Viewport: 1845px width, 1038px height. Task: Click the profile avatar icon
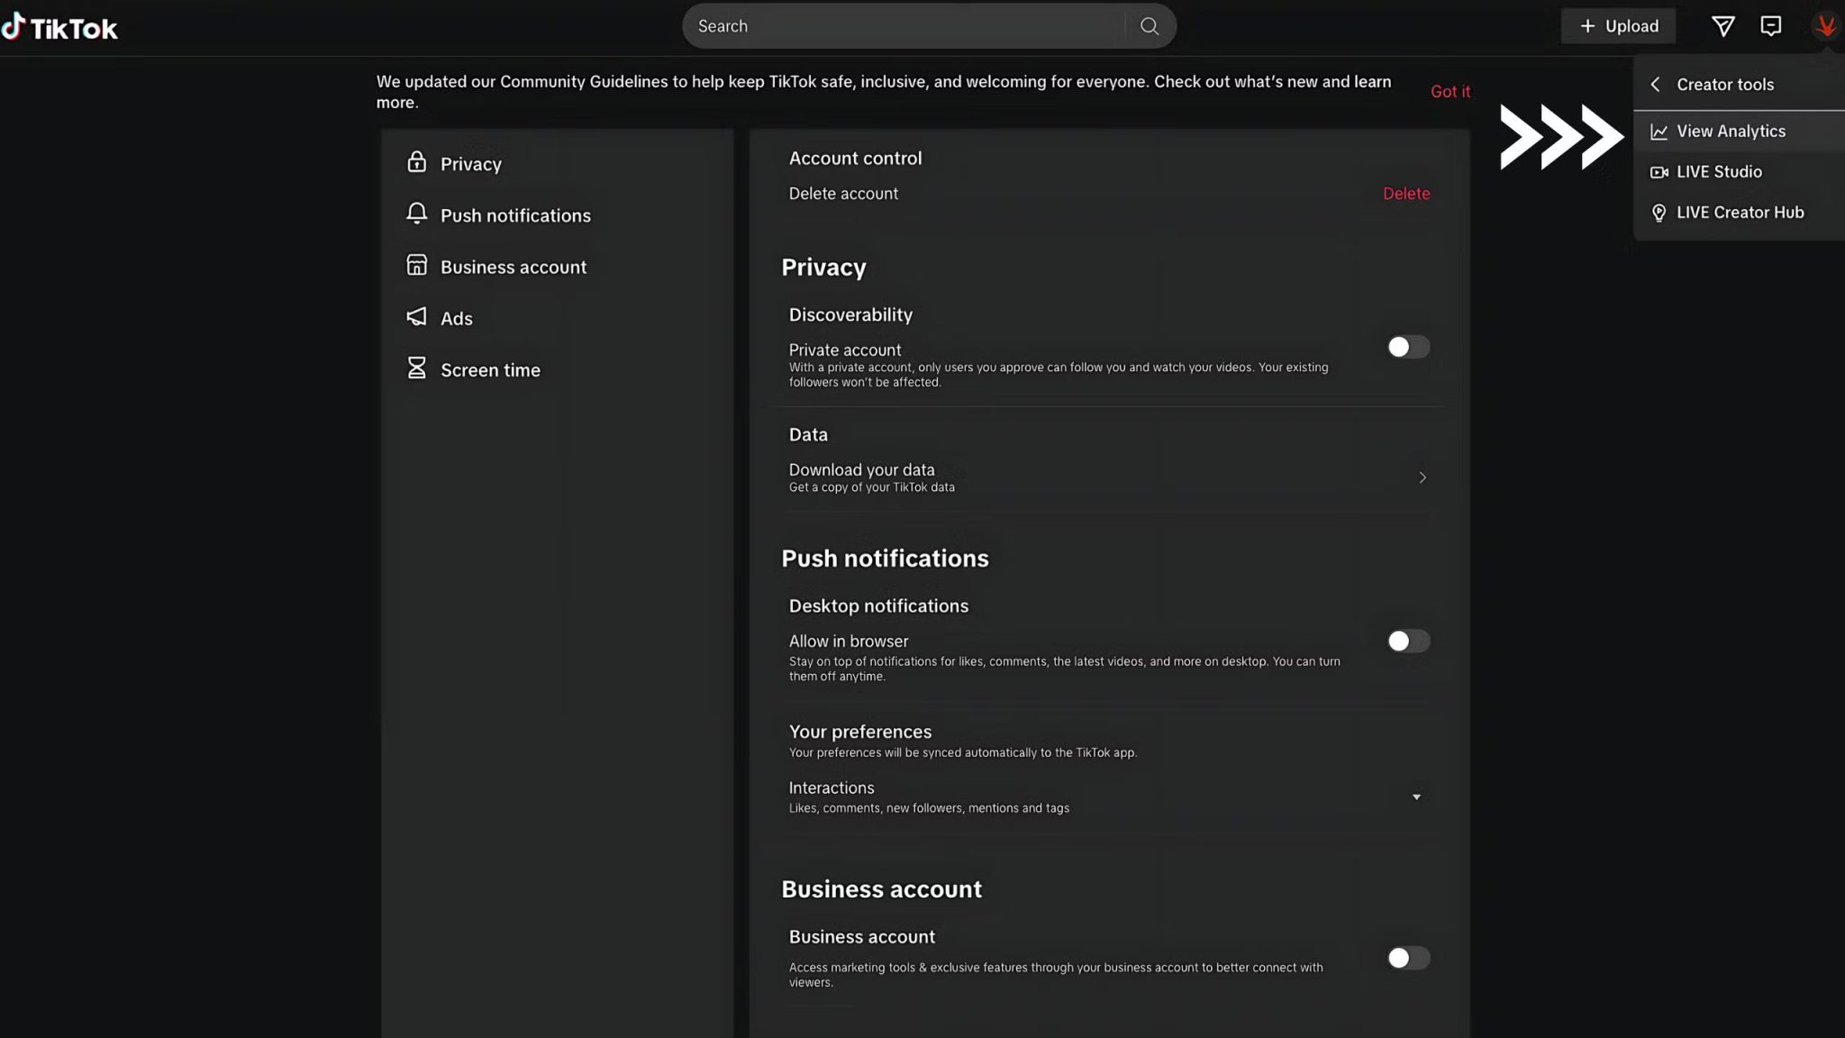[1825, 26]
